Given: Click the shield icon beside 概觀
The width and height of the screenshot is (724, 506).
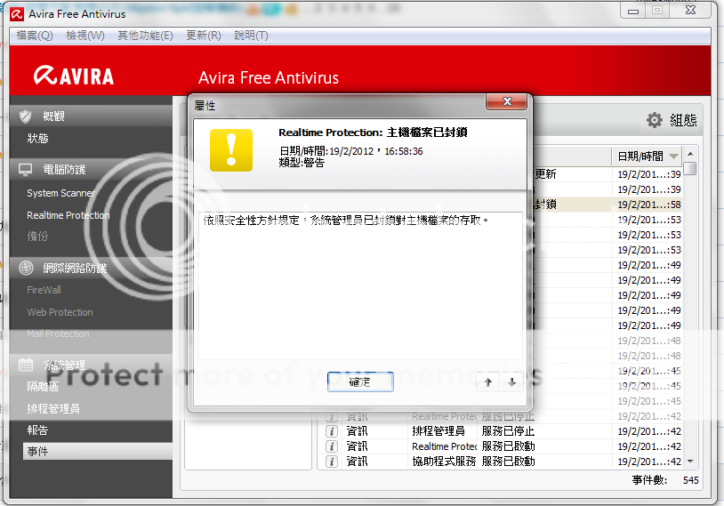Looking at the screenshot, I should pos(26,116).
